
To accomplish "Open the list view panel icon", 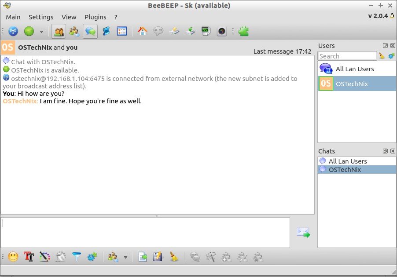I will [122, 31].
